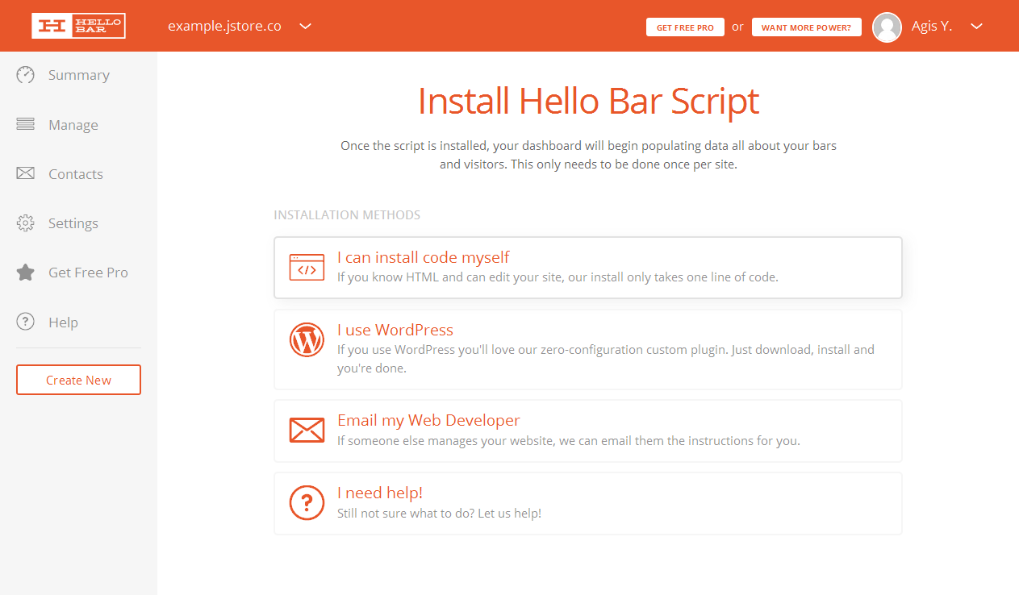Click the code window icon
Screen dimensions: 1019x595
307,268
